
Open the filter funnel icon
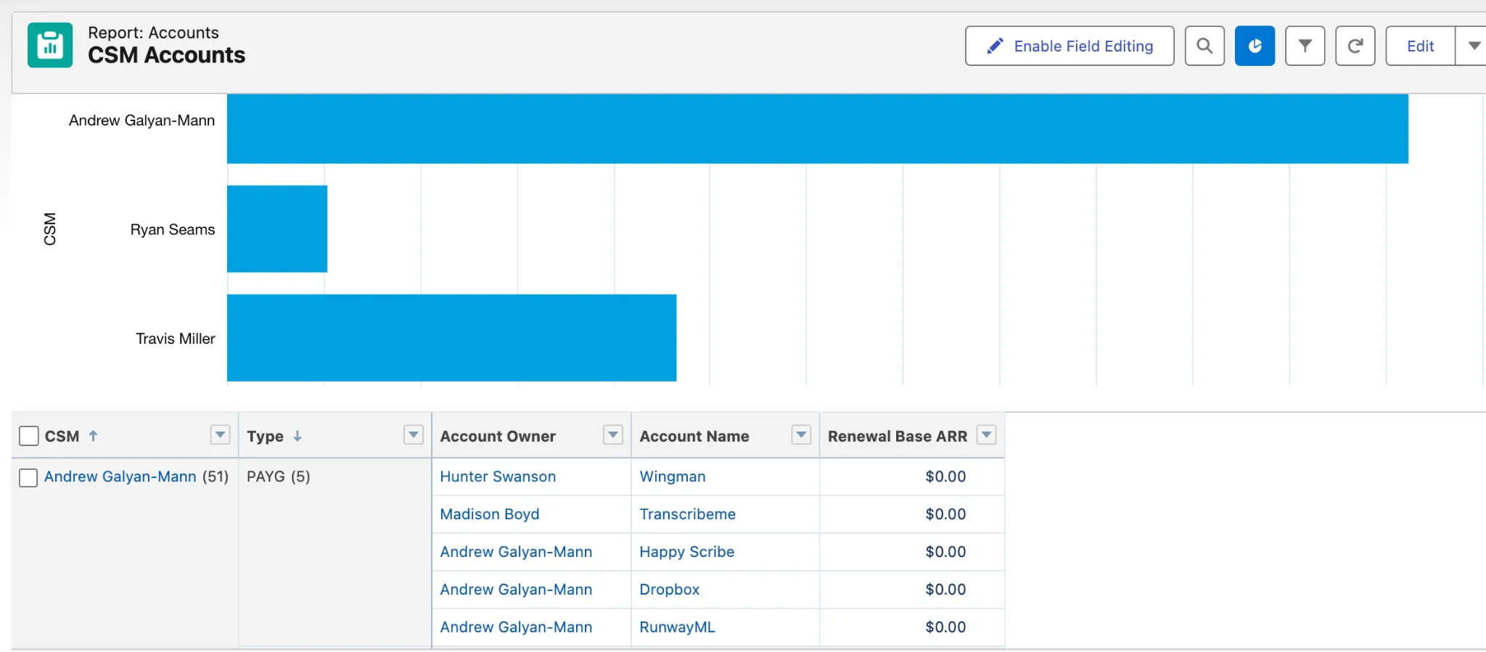1305,46
